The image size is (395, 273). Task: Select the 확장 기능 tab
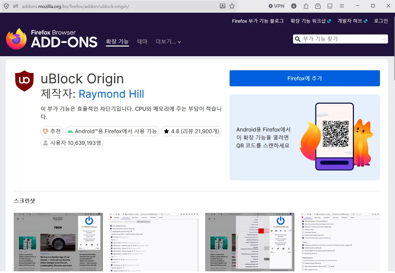pyautogui.click(x=117, y=41)
